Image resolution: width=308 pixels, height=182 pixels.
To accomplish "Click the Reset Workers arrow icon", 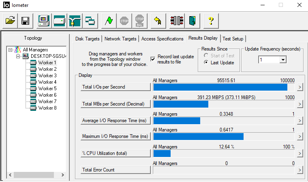I will point(156,20).
